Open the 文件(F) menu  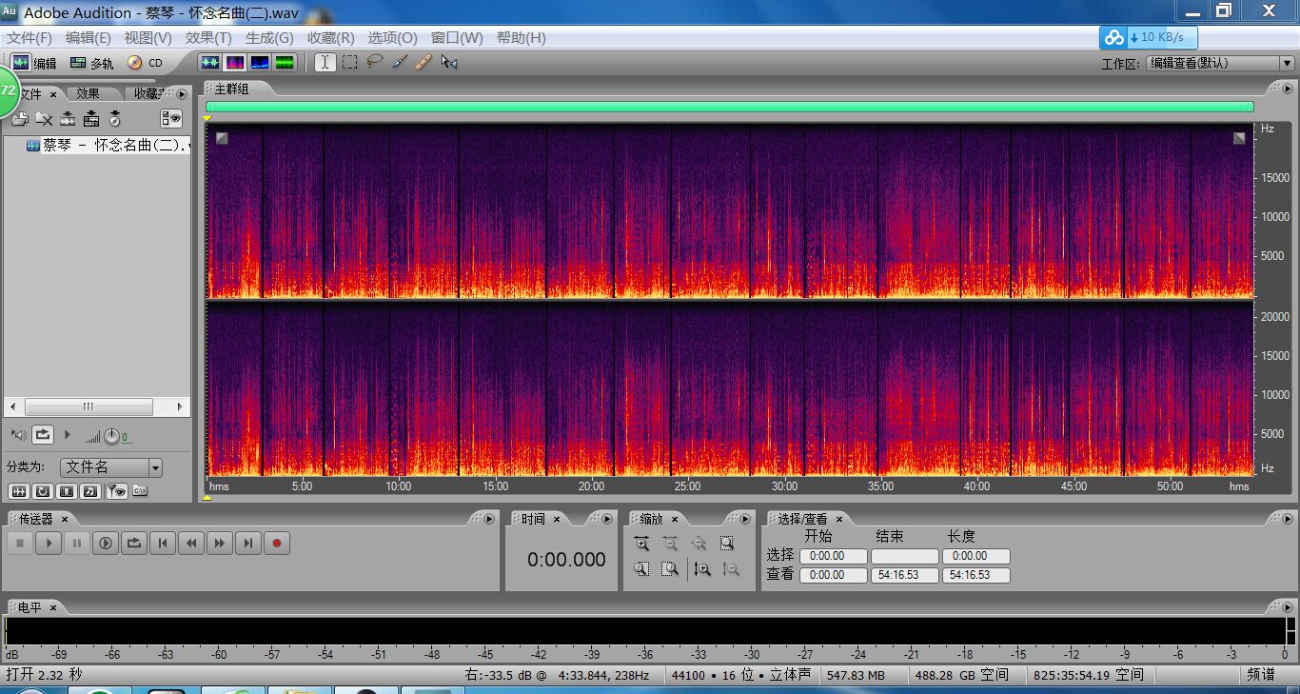[x=30, y=38]
